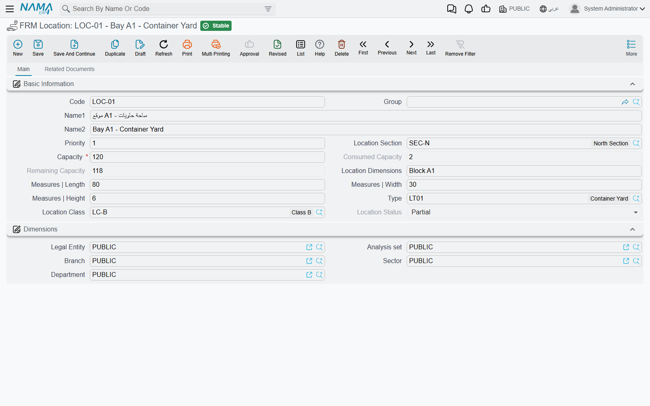The height and width of the screenshot is (406, 650).
Task: Open the hamburger main menu
Action: (x=10, y=9)
